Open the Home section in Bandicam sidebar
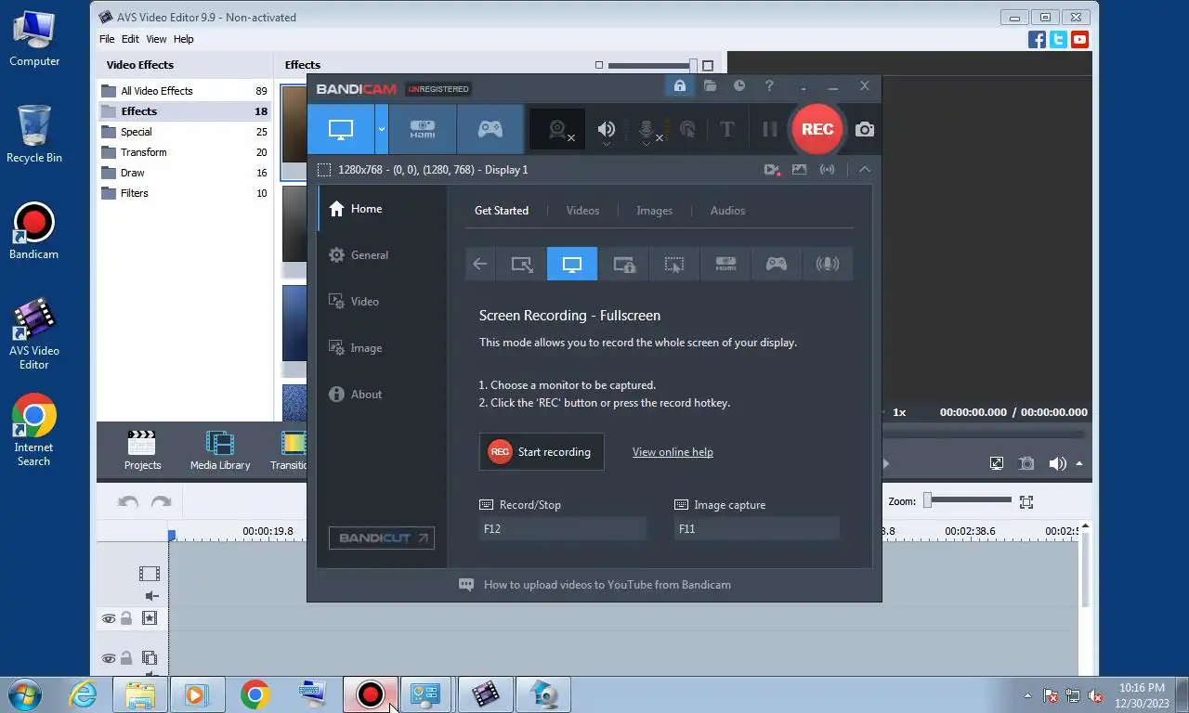The height and width of the screenshot is (713, 1189). (x=382, y=209)
